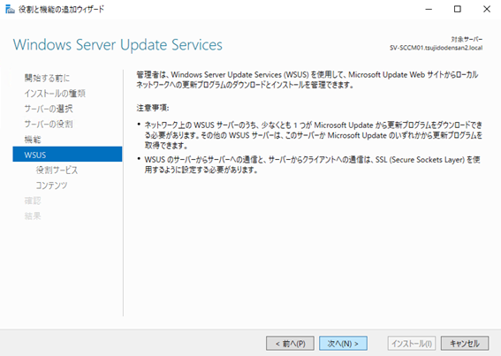
Task: Maximize the wizard window
Action: [458, 9]
